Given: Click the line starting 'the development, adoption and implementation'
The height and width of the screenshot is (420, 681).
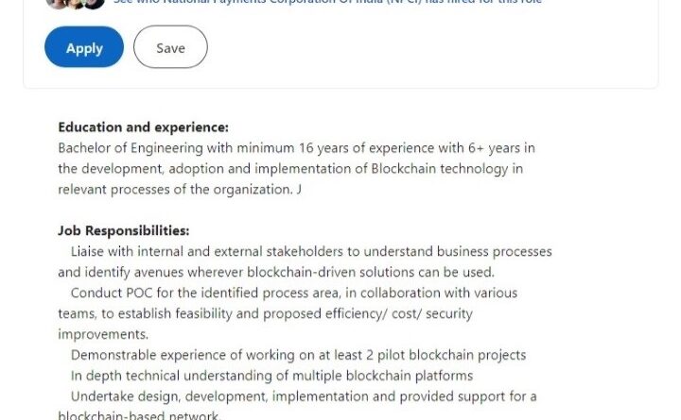Looking at the screenshot, I should coord(289,169).
